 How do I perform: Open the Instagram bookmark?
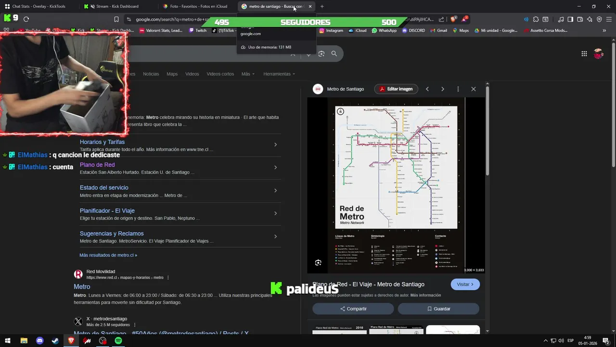pos(331,30)
